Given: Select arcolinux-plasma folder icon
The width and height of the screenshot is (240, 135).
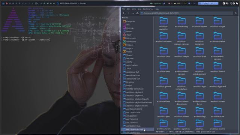Looking at the screenshot, I should point(217,123).
